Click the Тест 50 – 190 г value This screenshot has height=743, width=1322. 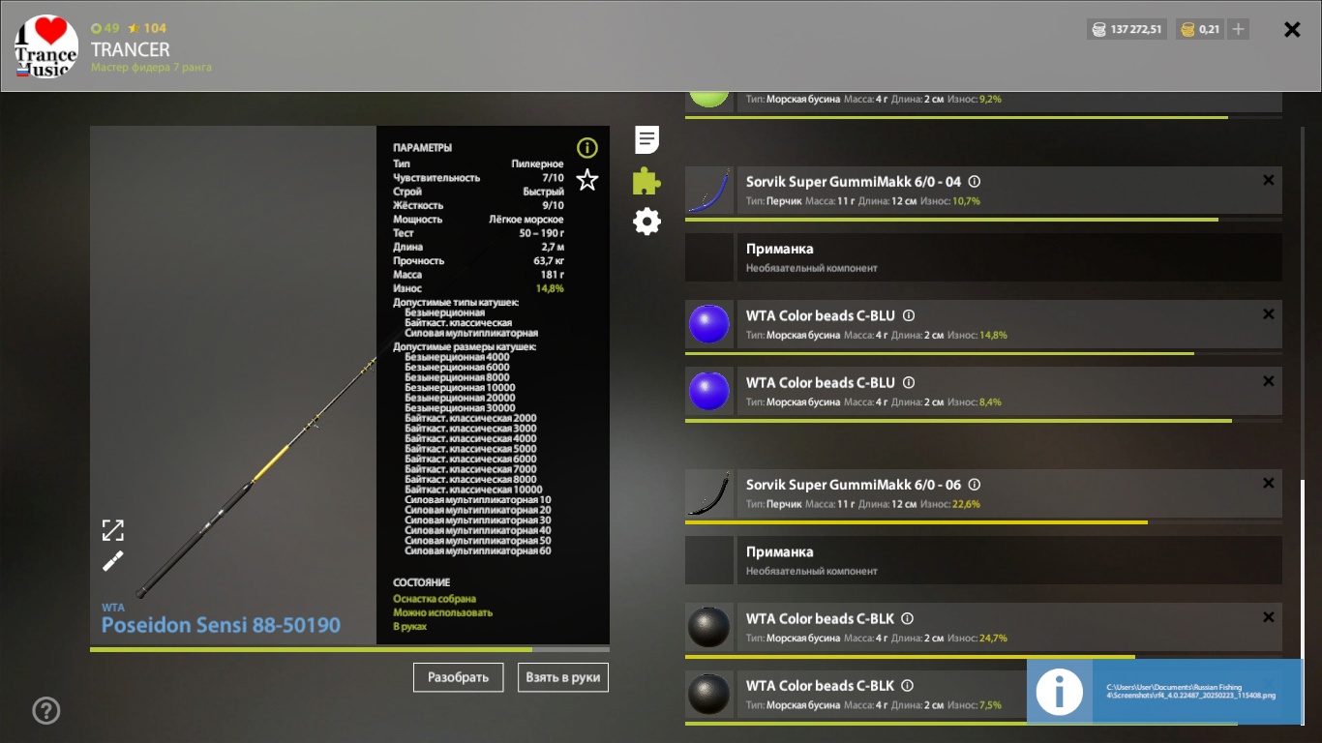(542, 233)
